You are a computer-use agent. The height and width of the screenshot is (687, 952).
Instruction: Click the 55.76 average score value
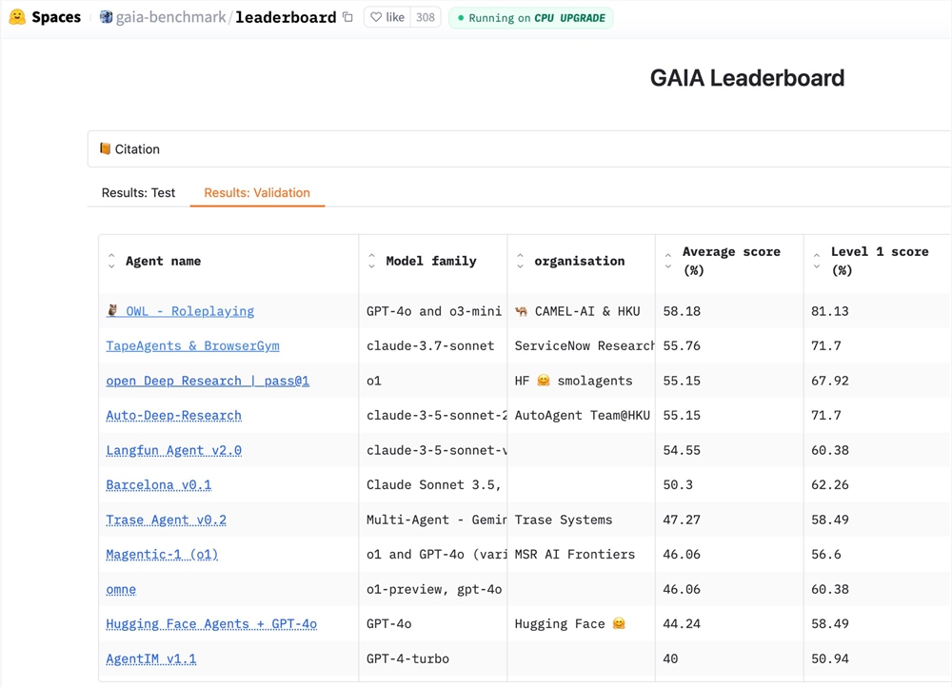point(682,346)
